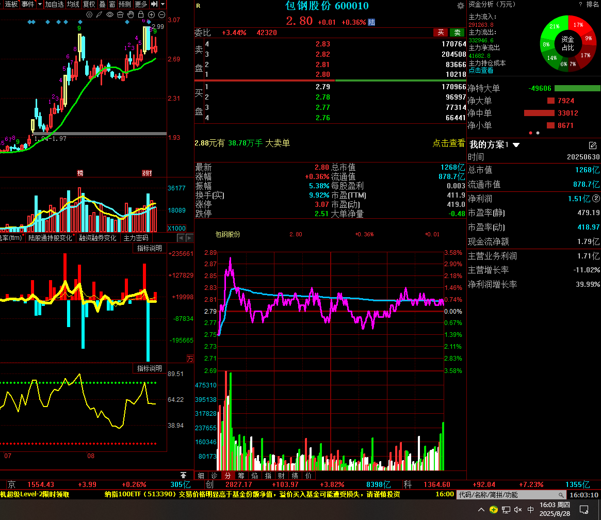The width and height of the screenshot is (601, 520).
Task: Open the 事件 toolbar item
Action: pyautogui.click(x=27, y=4)
